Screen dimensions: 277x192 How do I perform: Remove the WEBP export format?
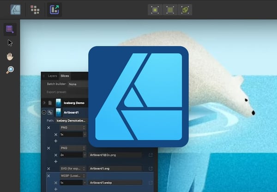[x=48, y=176]
